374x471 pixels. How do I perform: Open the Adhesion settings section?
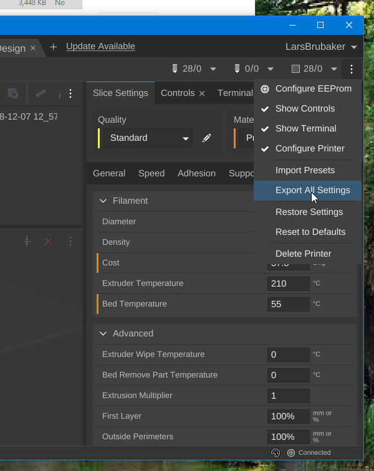[x=196, y=173]
